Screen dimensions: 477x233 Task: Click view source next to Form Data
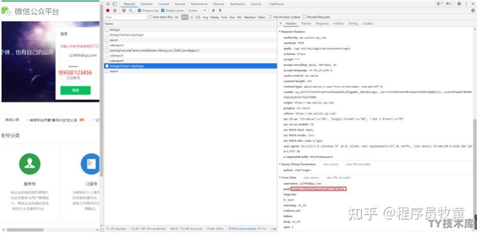tap(311, 178)
